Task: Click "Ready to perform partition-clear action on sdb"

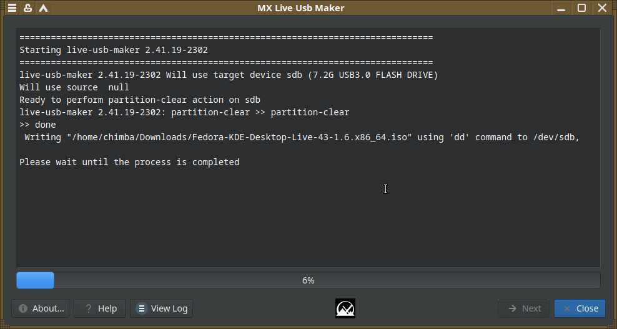Action: pyautogui.click(x=140, y=100)
